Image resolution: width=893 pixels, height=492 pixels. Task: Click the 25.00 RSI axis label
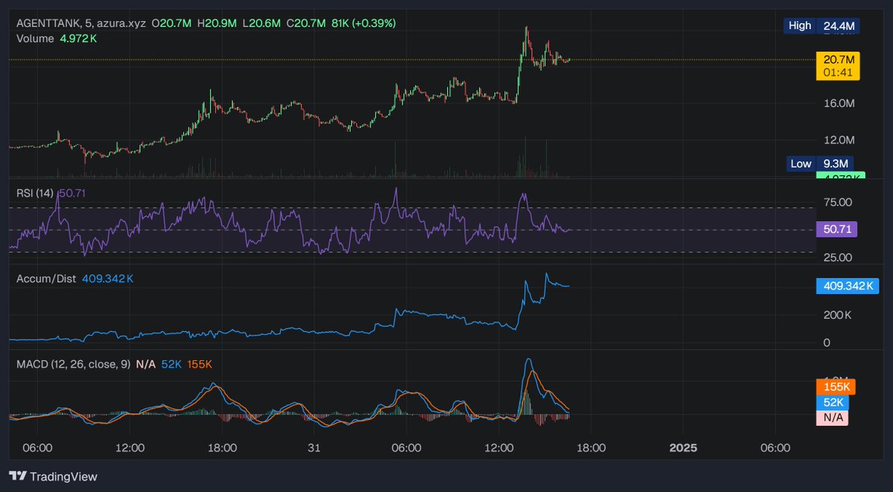837,258
